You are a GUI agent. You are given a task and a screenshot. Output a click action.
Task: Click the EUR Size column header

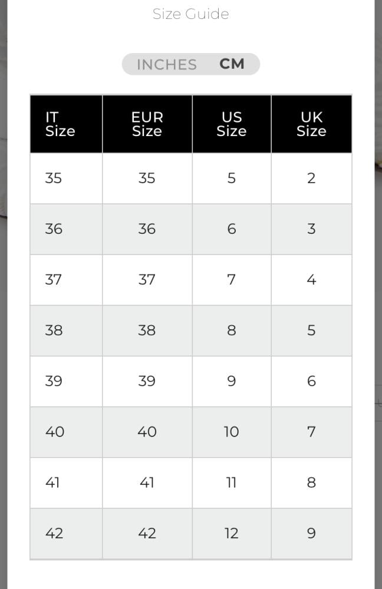[x=147, y=124]
